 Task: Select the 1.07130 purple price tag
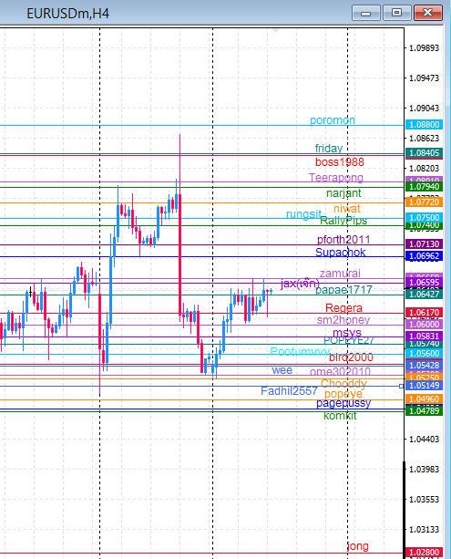424,244
